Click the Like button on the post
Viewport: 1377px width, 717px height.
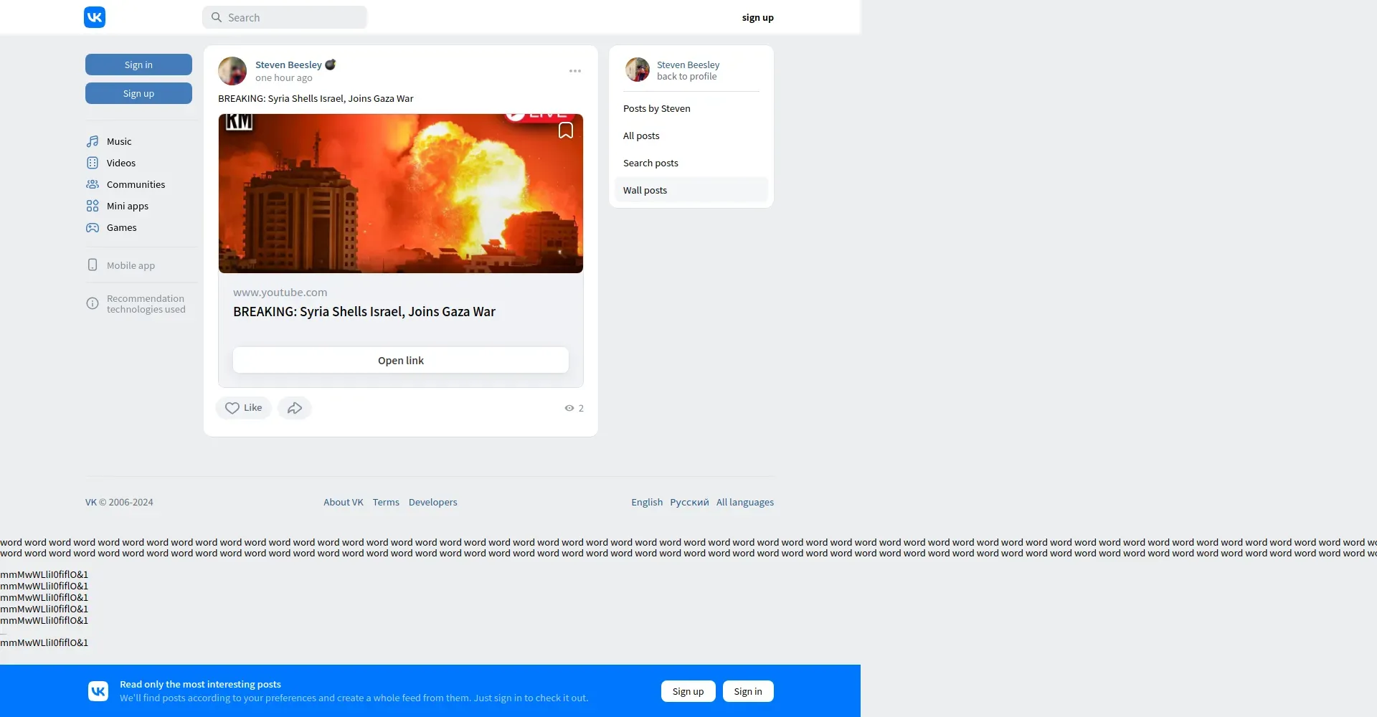tap(244, 408)
